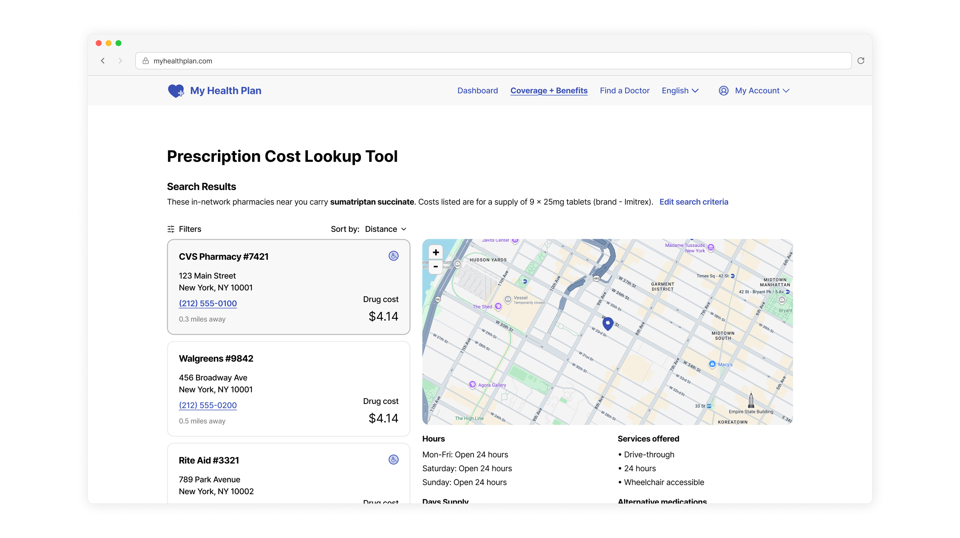Select the Walgreens #9842 result card

coord(288,389)
